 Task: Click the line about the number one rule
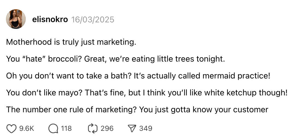[137, 110]
